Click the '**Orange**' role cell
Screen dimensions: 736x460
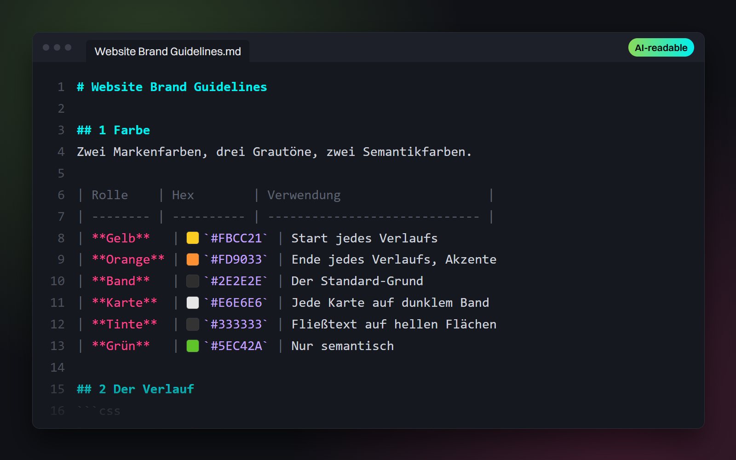coord(128,259)
